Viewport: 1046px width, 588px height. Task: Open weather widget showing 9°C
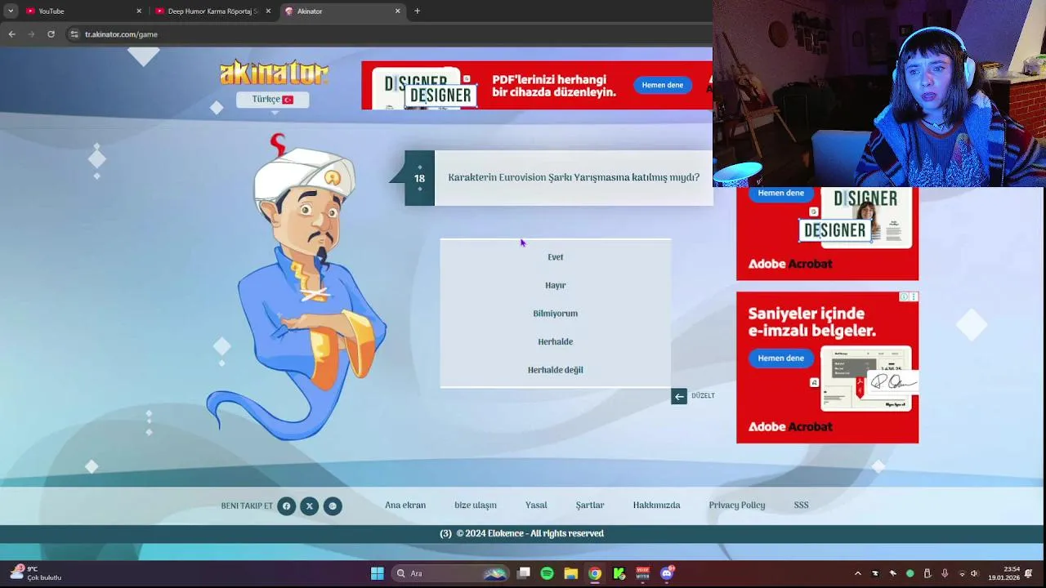[36, 573]
